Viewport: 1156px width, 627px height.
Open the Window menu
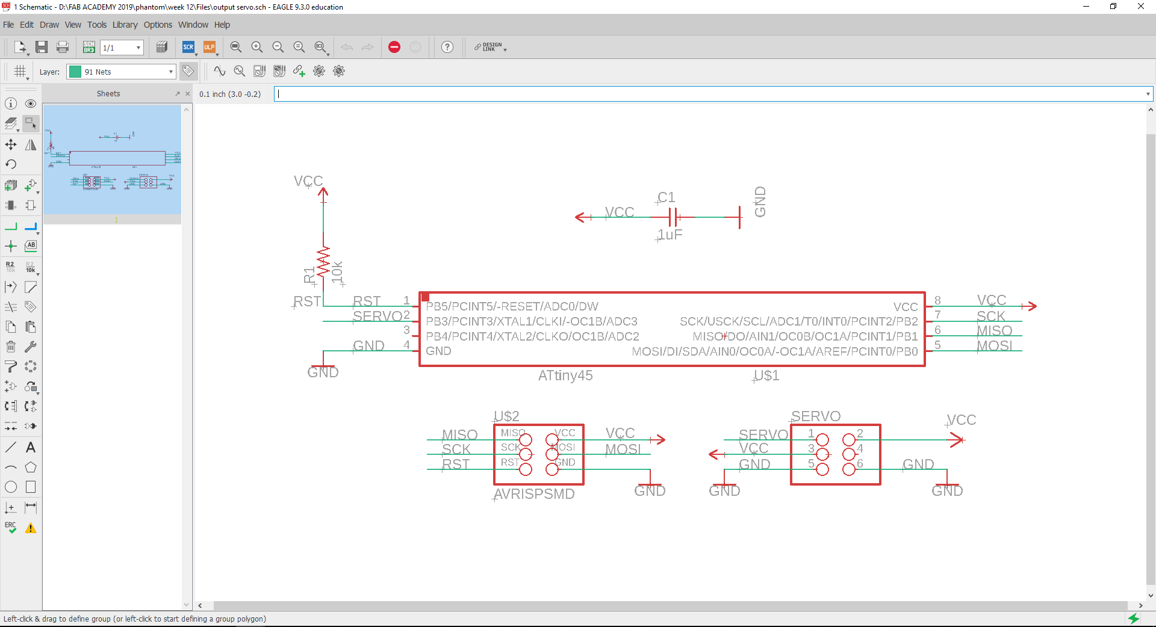[193, 25]
